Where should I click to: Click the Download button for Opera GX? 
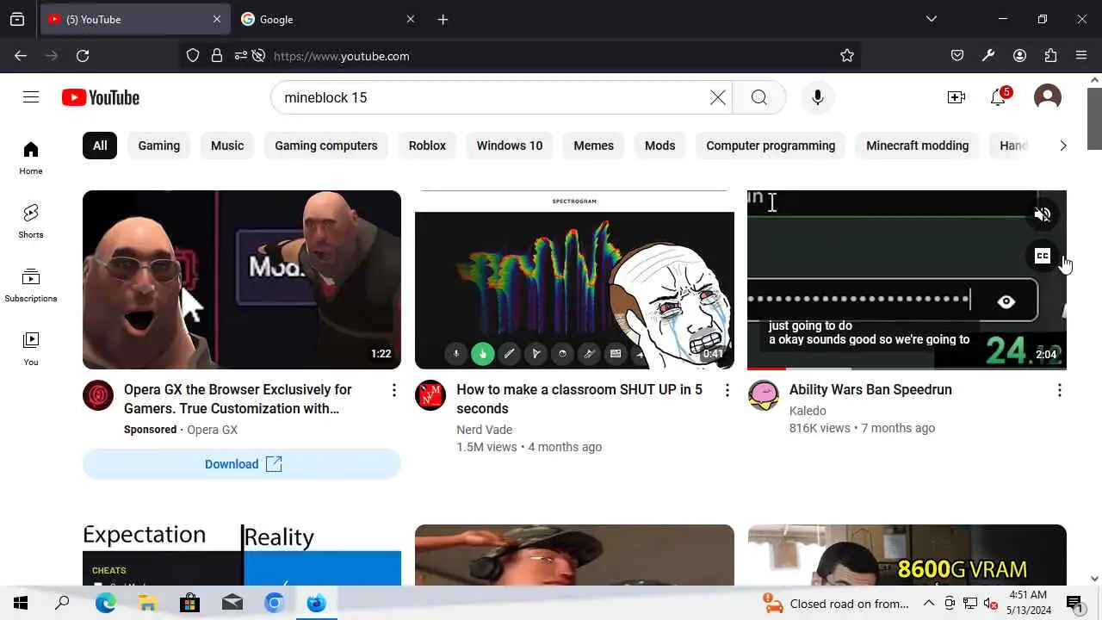(x=242, y=464)
